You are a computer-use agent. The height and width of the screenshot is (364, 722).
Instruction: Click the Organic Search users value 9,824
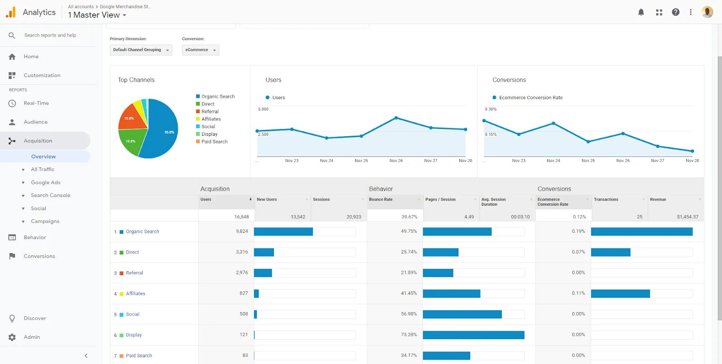pos(242,231)
